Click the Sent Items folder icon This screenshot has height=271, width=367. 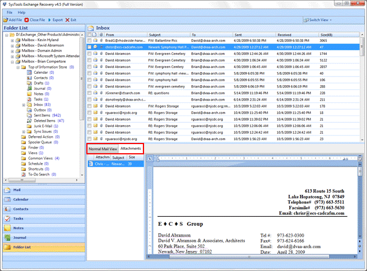[29, 115]
